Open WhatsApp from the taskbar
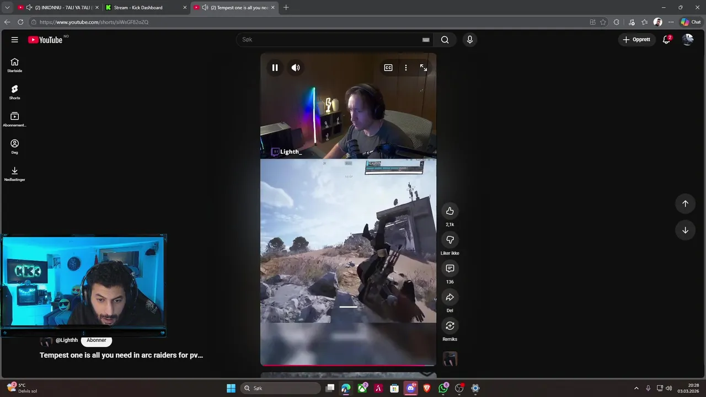The height and width of the screenshot is (397, 706). pos(443,388)
